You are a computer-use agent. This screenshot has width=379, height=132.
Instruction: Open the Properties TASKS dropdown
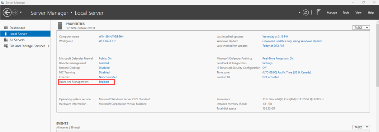pyautogui.click(x=361, y=27)
